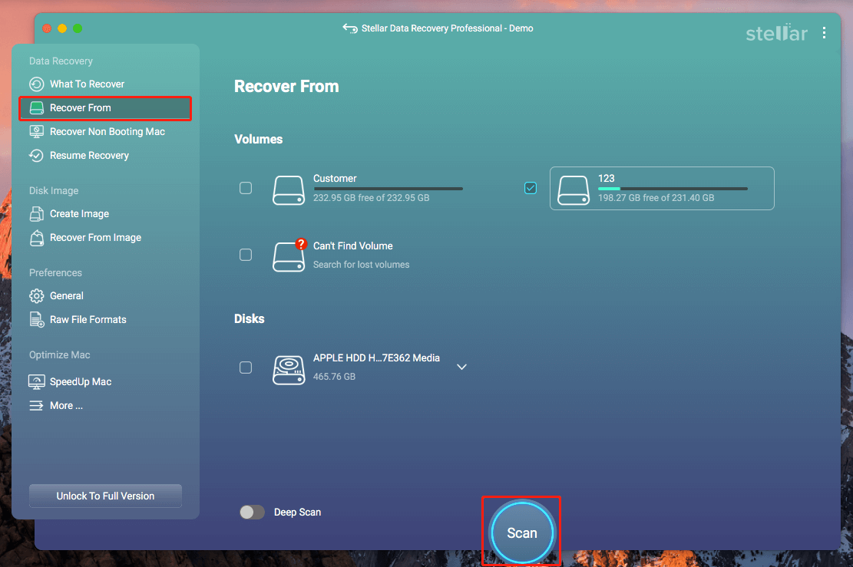Uncheck the 123 volume checkbox
This screenshot has height=567, width=853.
click(531, 187)
